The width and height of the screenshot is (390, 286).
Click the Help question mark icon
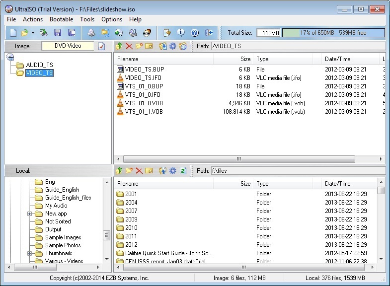[x=195, y=33]
